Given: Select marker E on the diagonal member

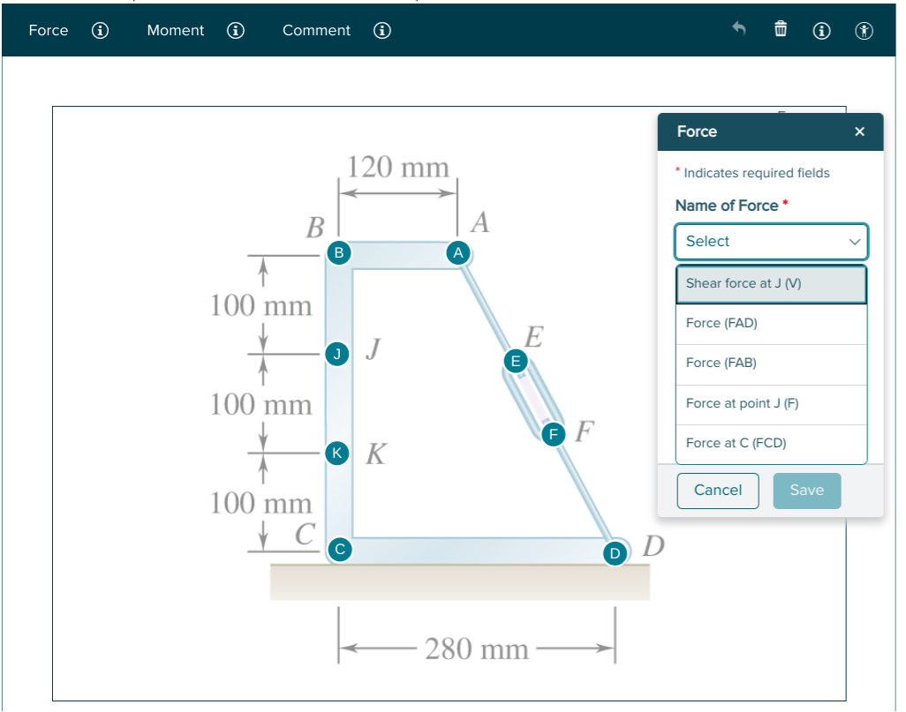Looking at the screenshot, I should 515,360.
